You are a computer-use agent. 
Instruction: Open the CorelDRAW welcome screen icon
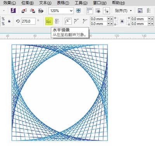[x=13, y=10]
